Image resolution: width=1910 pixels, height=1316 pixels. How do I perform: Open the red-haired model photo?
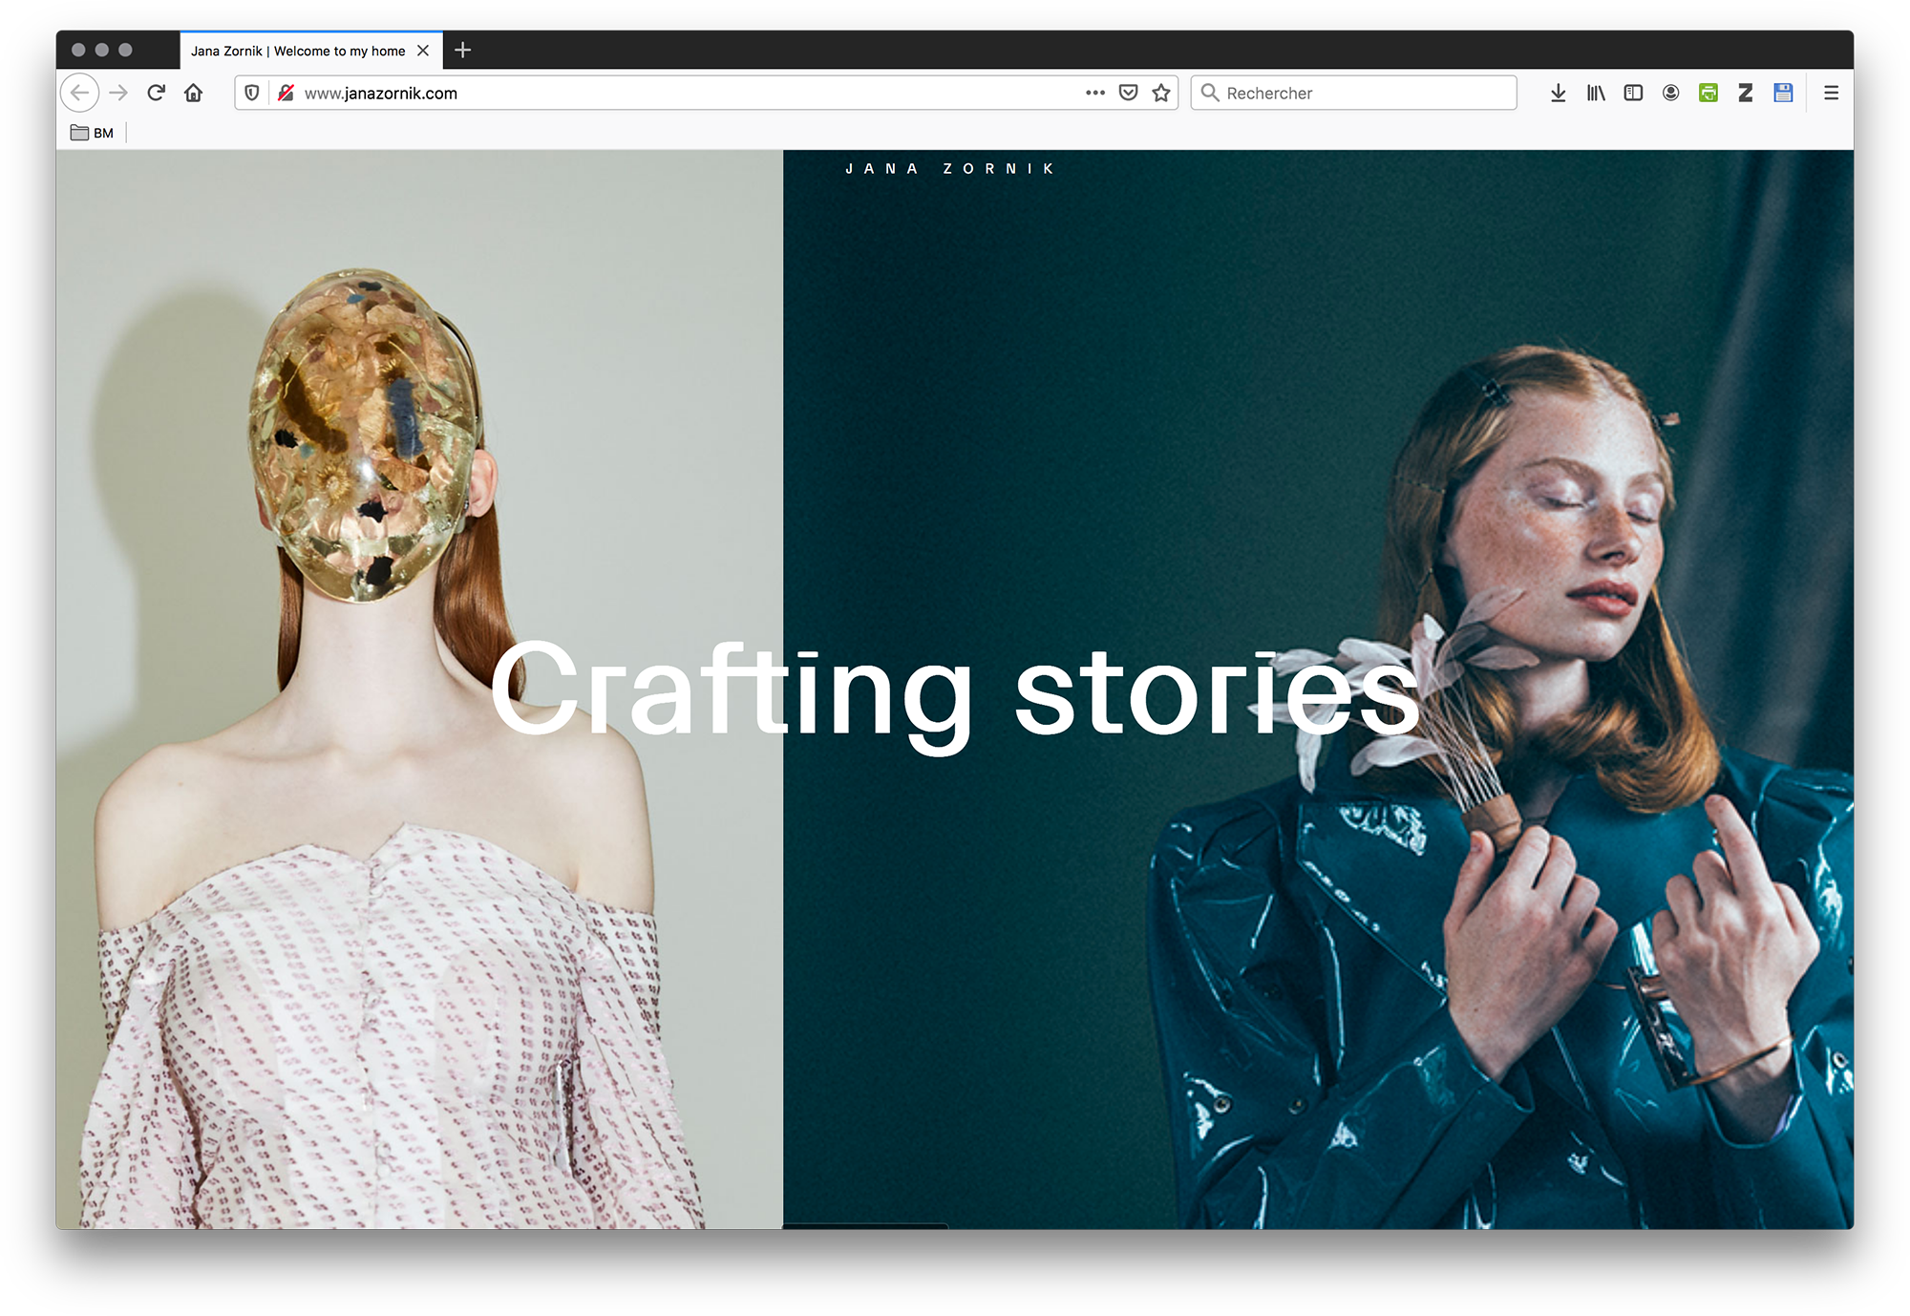(x=1318, y=689)
